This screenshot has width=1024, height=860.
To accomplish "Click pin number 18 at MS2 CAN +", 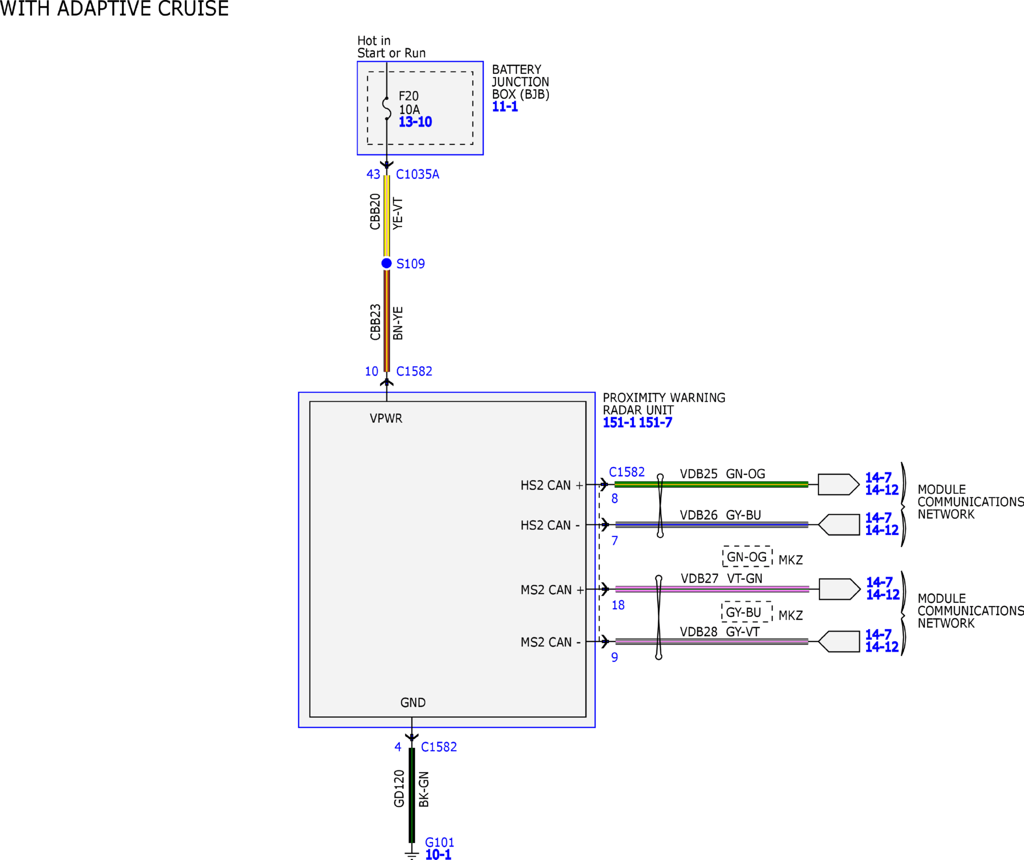I will point(618,605).
